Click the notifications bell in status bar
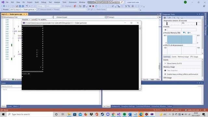Screen dimensions: 208x117 (x=204, y=110)
